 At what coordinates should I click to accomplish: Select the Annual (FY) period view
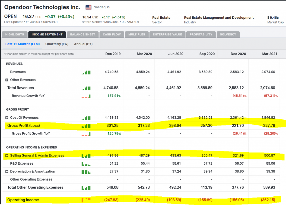[83, 44]
